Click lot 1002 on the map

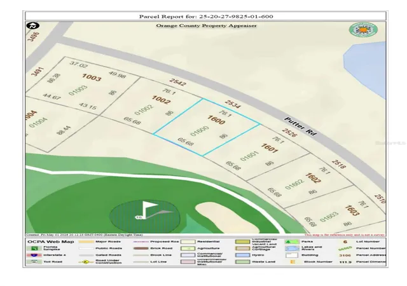coord(161,100)
